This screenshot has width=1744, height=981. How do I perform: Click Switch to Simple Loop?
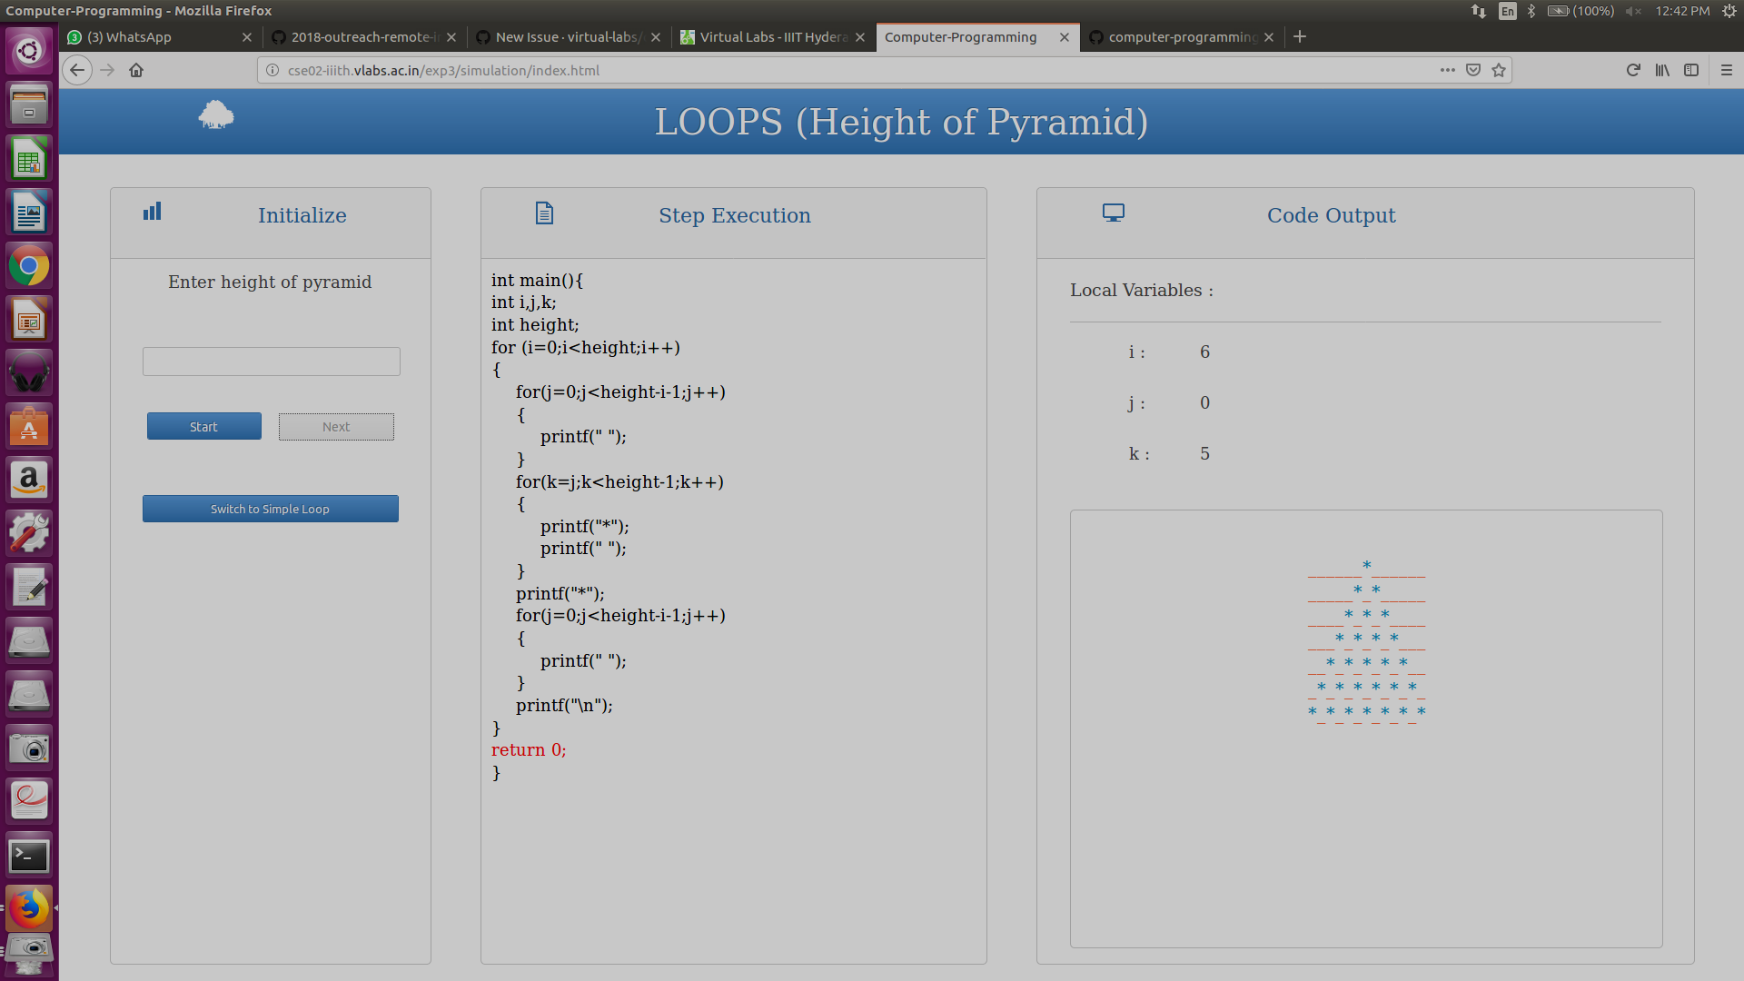(270, 509)
